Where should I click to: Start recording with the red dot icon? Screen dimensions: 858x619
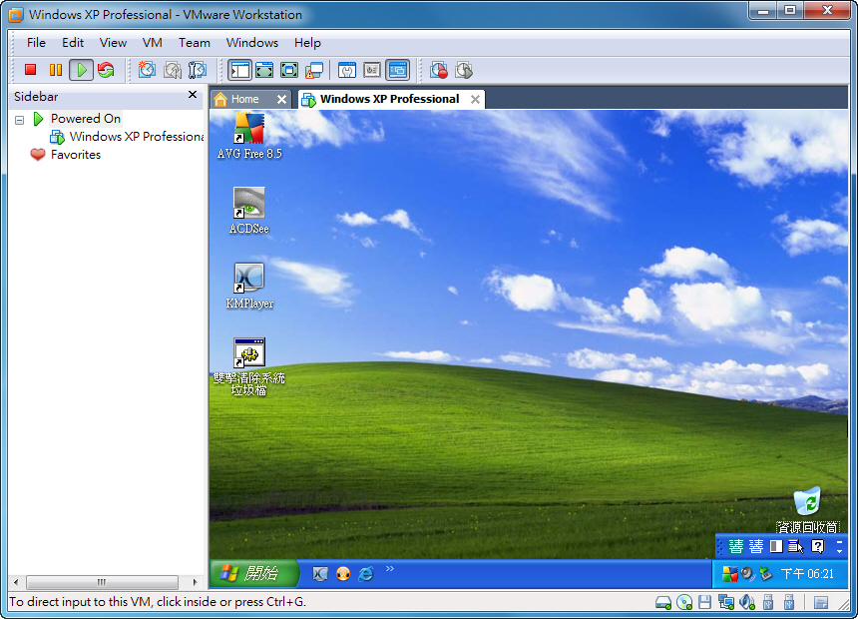438,70
